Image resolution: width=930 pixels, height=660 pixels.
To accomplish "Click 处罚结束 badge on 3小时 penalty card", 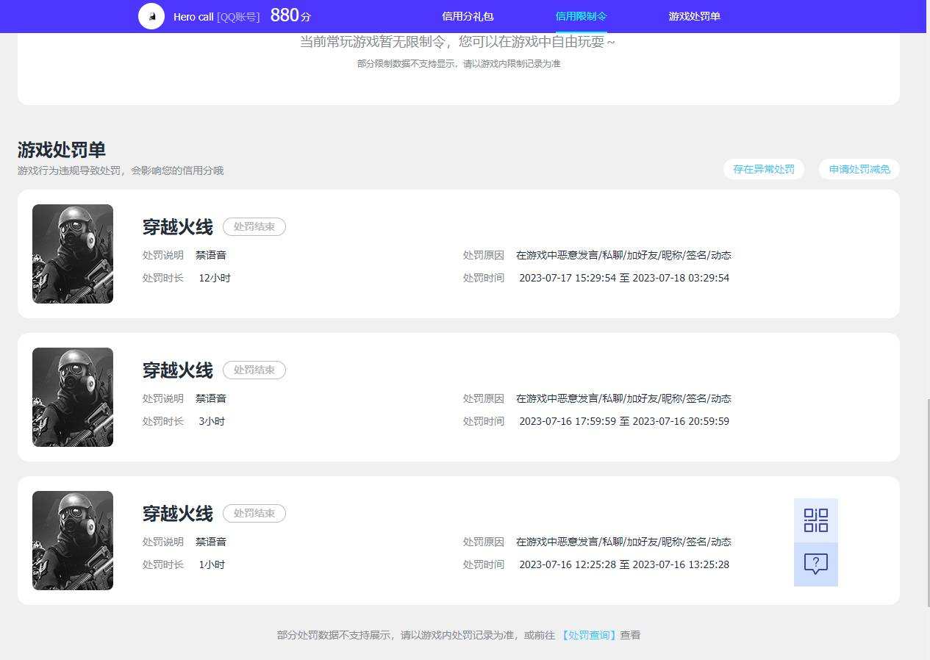I will 254,370.
